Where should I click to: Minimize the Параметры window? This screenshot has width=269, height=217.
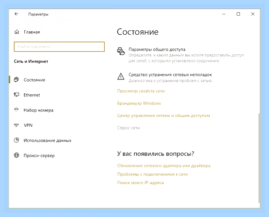click(224, 14)
